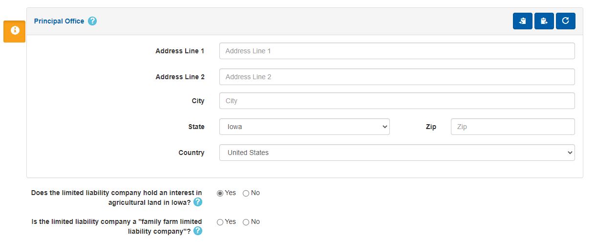The height and width of the screenshot is (242, 596).
Task: Focus the Address Line 1 input field
Action: [x=397, y=51]
